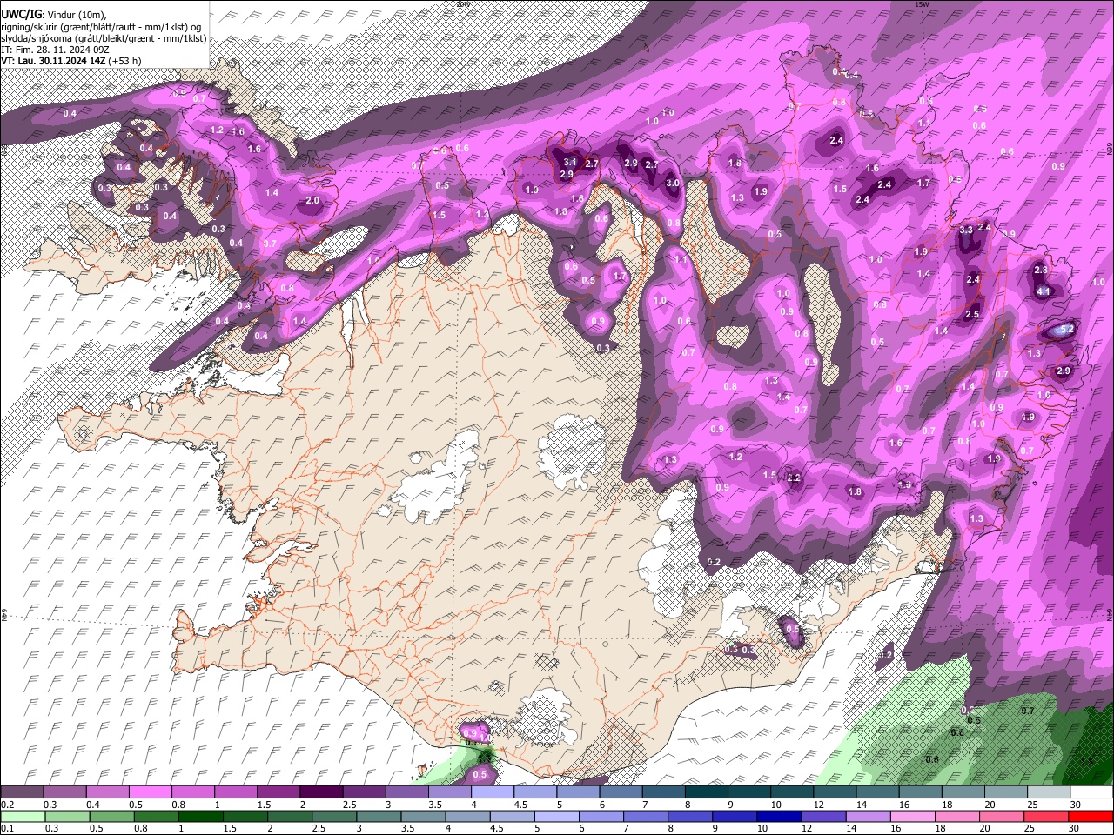Click the upper legend swatch between 0.5 and 0.8
Viewport: 1114px width, 835px height.
(151, 792)
